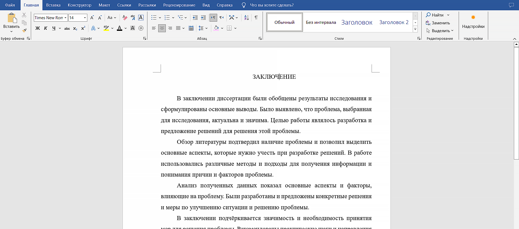Apply strikethrough formatting
519x229 pixels.
67,28
